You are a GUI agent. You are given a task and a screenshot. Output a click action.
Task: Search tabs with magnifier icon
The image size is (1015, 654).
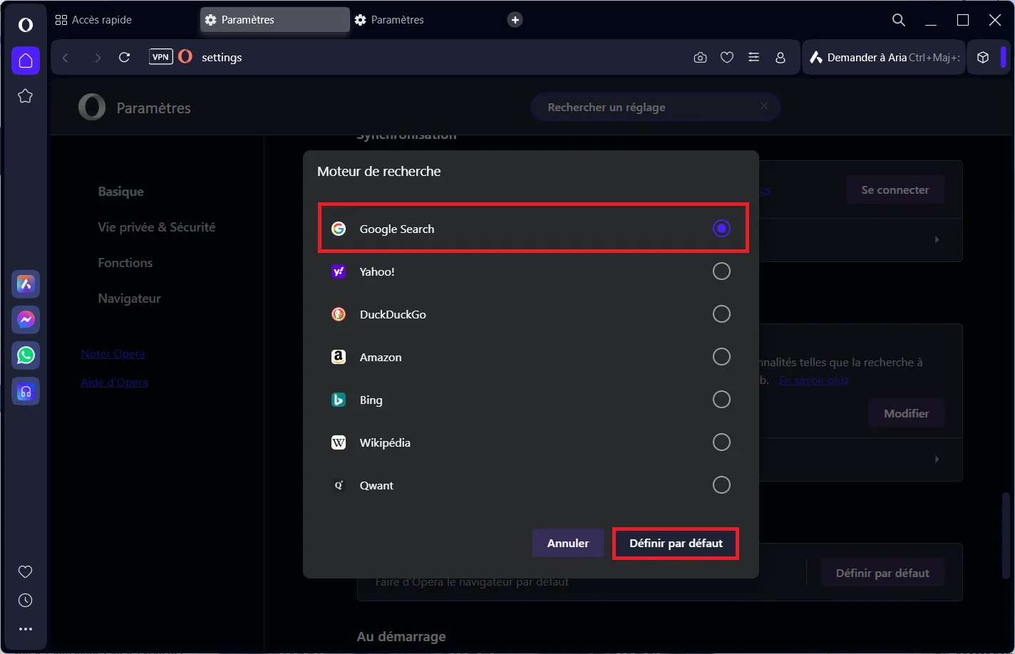click(899, 20)
